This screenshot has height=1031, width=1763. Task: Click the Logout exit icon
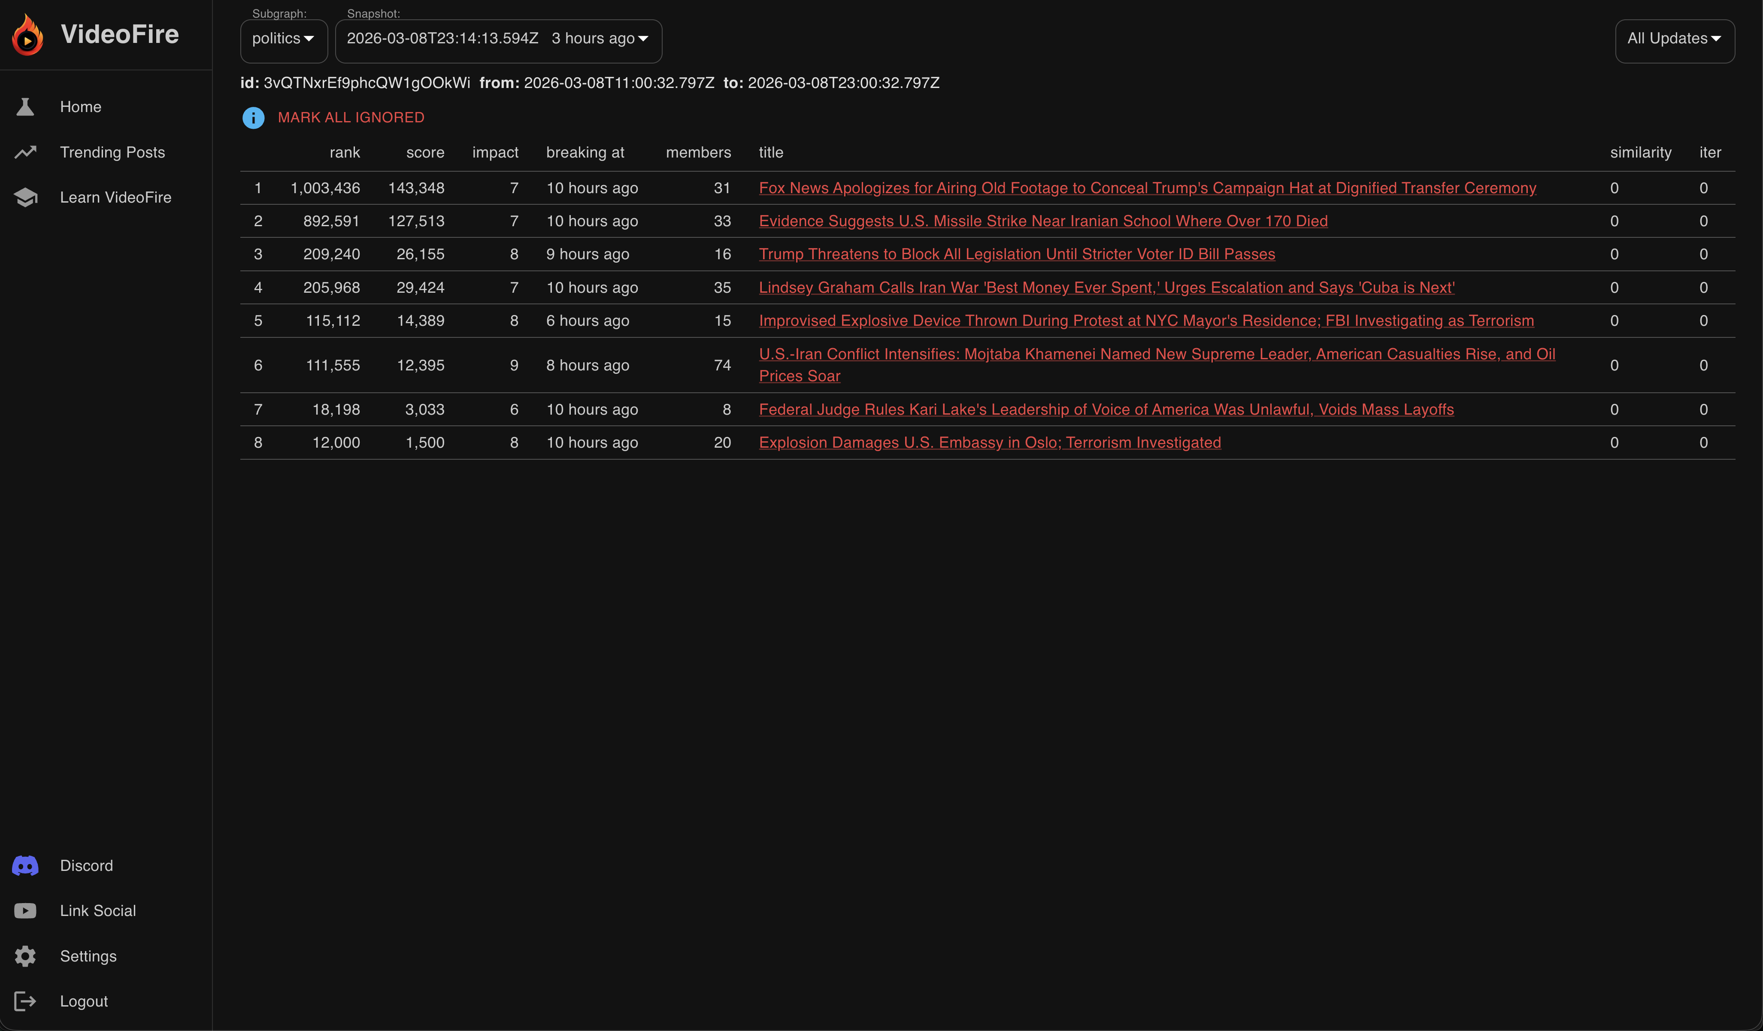pyautogui.click(x=25, y=1002)
